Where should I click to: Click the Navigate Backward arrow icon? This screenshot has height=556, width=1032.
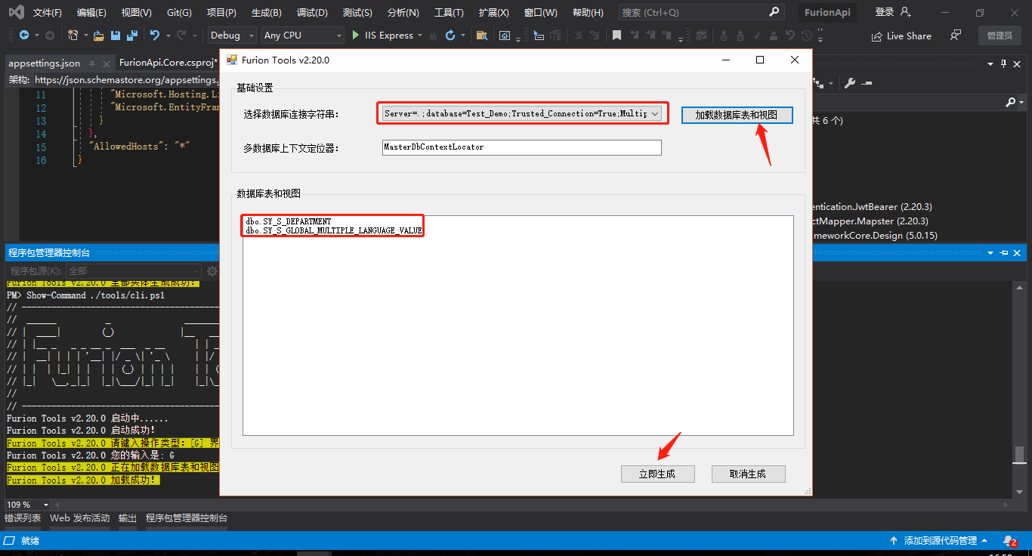24,36
